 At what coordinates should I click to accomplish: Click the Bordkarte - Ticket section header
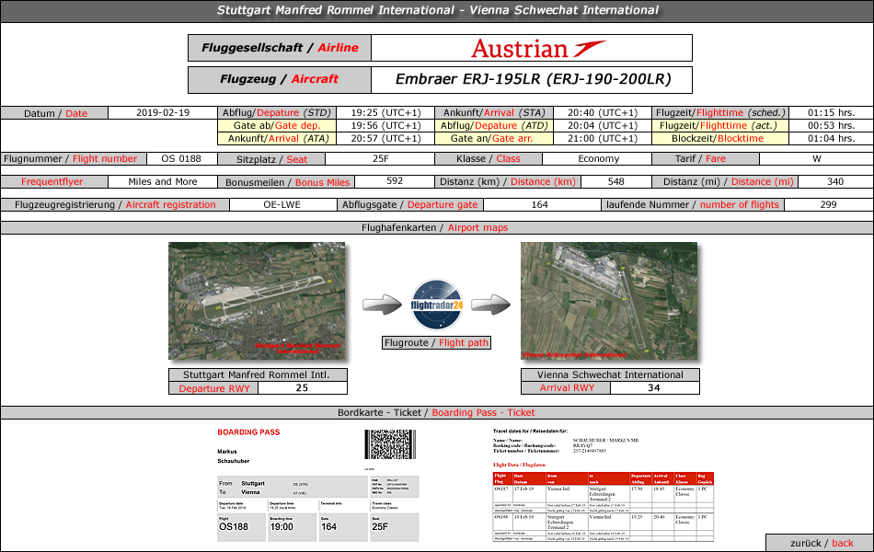point(437,413)
